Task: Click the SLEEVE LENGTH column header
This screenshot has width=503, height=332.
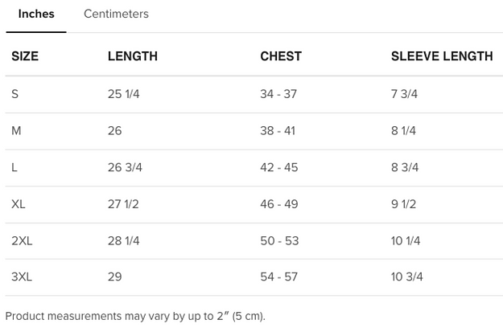Action: pos(442,56)
